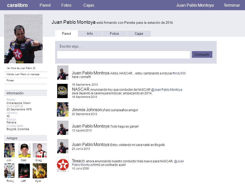
Task: Click the Indianapolis, Miami networks value
Action: pos(19,103)
